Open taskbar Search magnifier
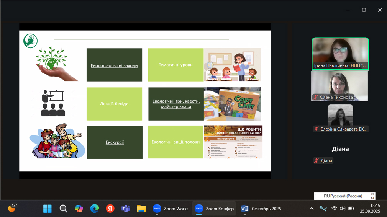This screenshot has height=217, width=387. coord(63,209)
